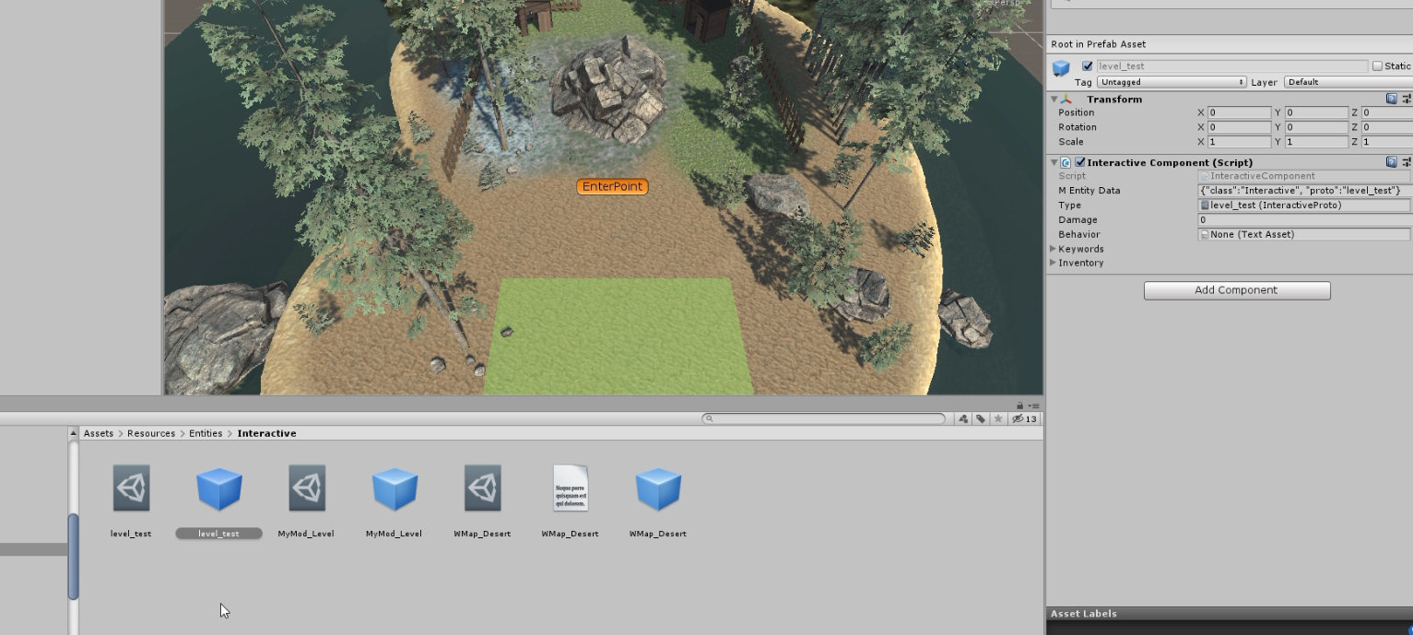1413x635 pixels.
Task: Click the M Entity Data text field
Action: pyautogui.click(x=1304, y=191)
